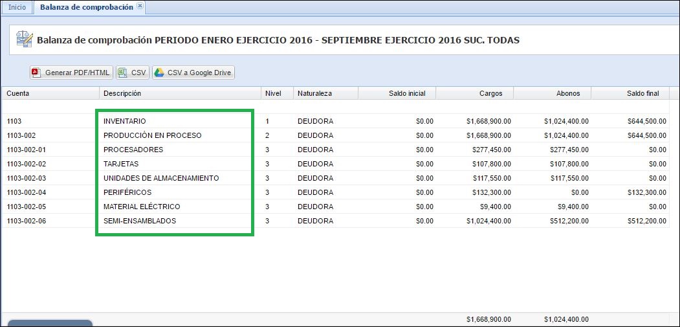Switch to the Inicio tab
The image size is (680, 327).
[x=17, y=7]
